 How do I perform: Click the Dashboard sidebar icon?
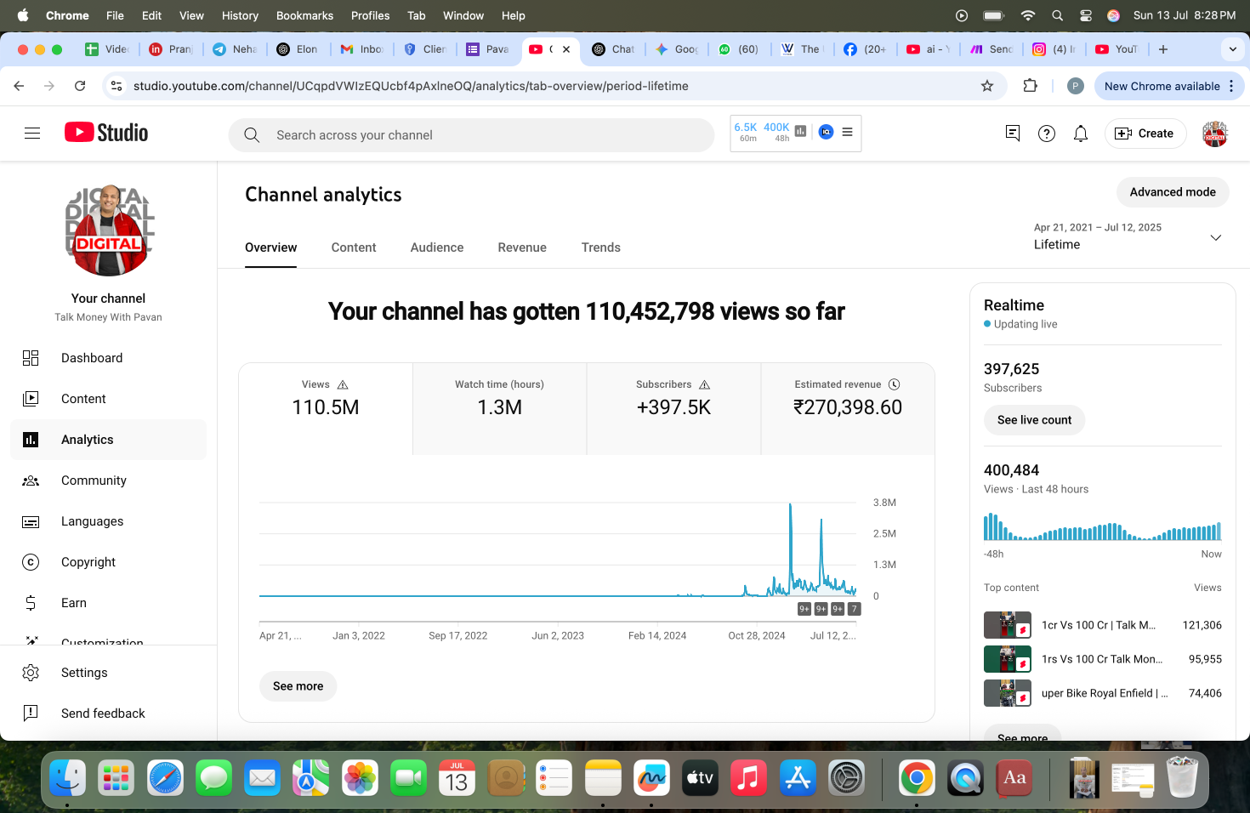click(x=31, y=358)
